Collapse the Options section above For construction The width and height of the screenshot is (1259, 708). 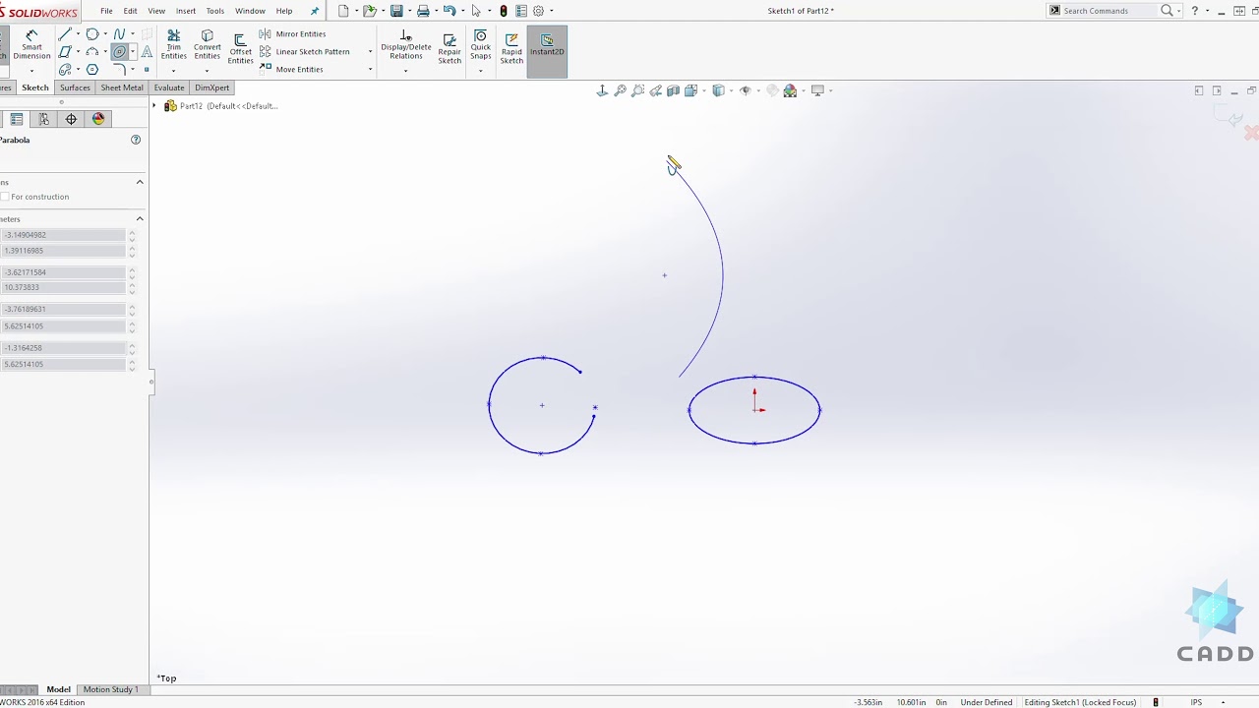140,182
